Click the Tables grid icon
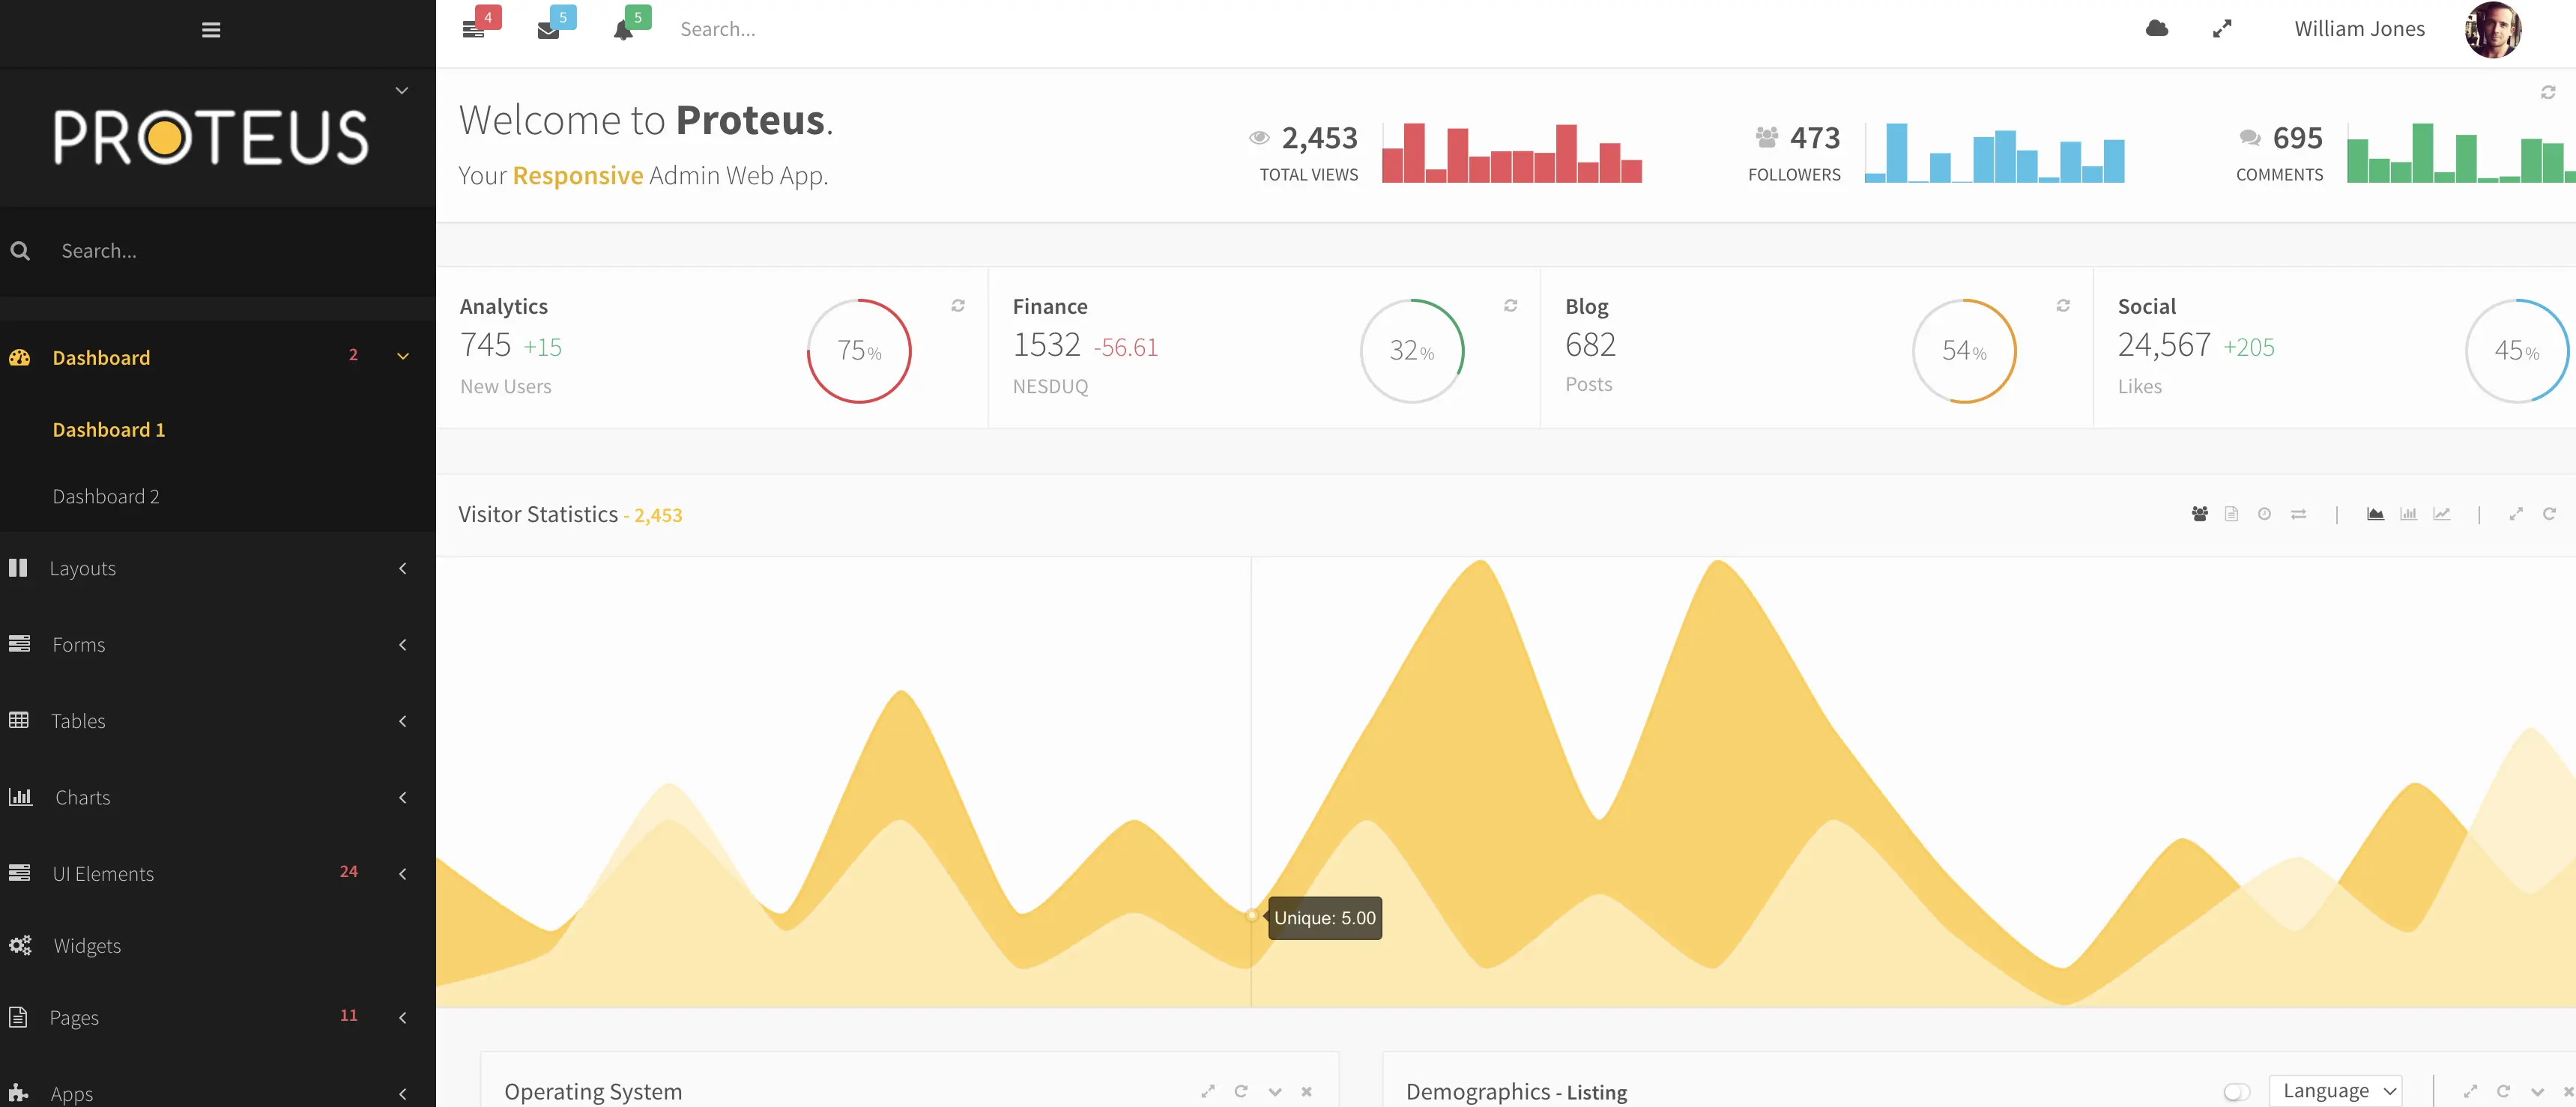Viewport: 2576px width, 1107px height. [19, 720]
